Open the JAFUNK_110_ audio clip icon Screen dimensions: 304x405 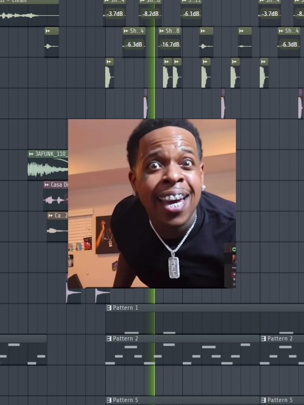coord(31,154)
